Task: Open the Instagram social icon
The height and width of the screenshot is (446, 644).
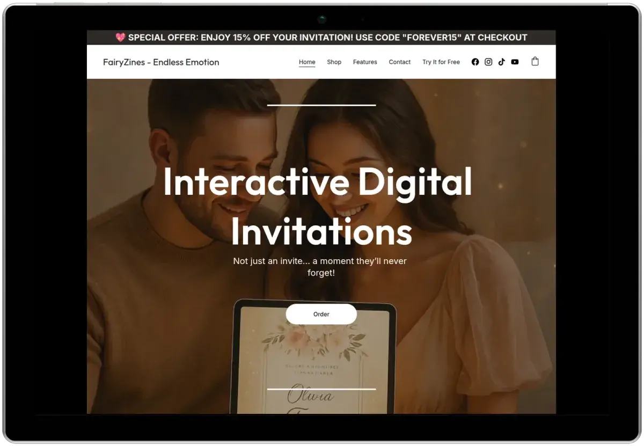Action: pos(488,62)
